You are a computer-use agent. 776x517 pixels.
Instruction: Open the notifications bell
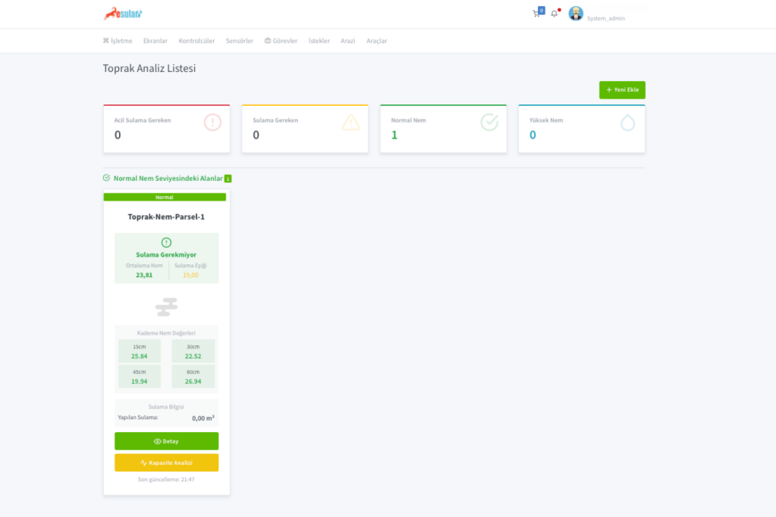[x=555, y=14]
